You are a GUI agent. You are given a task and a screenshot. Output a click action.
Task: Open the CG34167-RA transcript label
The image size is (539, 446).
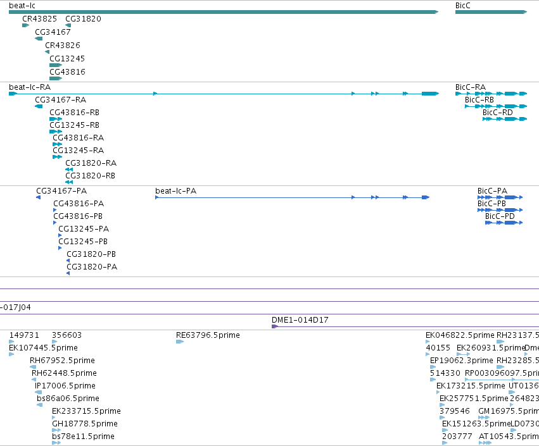tap(61, 100)
